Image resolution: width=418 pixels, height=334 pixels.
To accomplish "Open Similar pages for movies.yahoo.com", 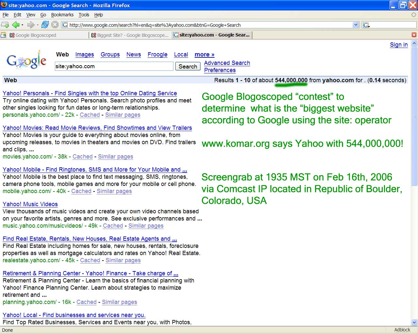I will (116, 157).
